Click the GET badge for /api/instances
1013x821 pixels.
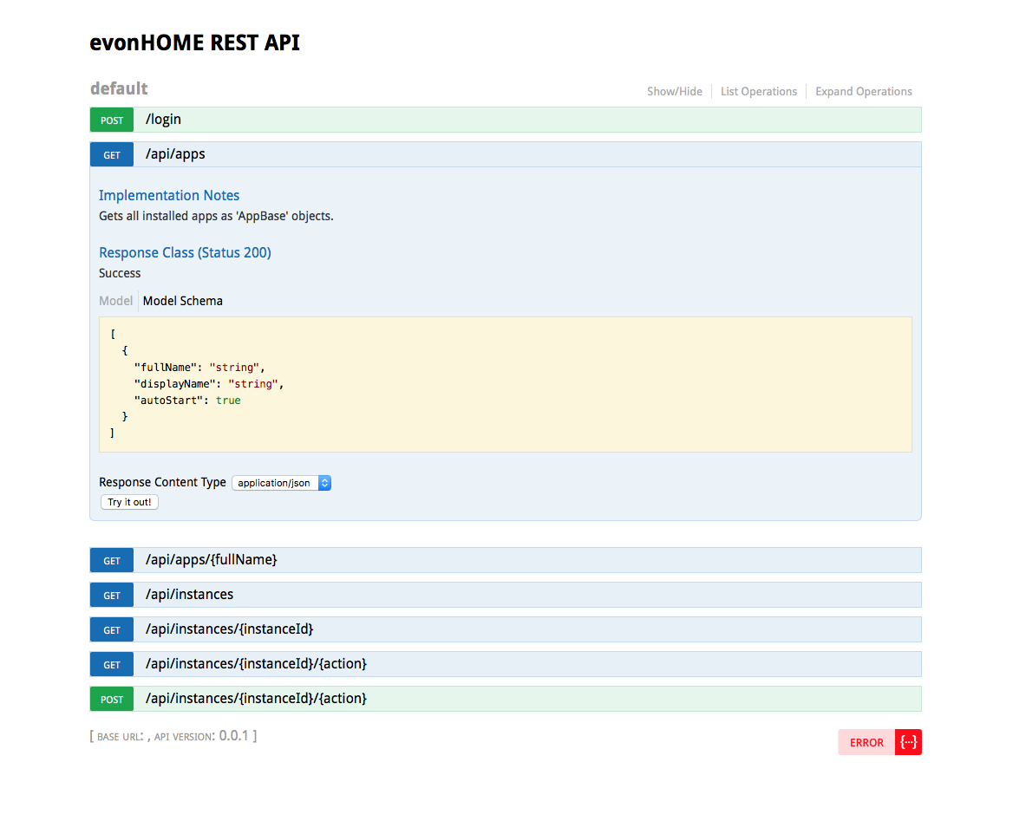tap(112, 595)
